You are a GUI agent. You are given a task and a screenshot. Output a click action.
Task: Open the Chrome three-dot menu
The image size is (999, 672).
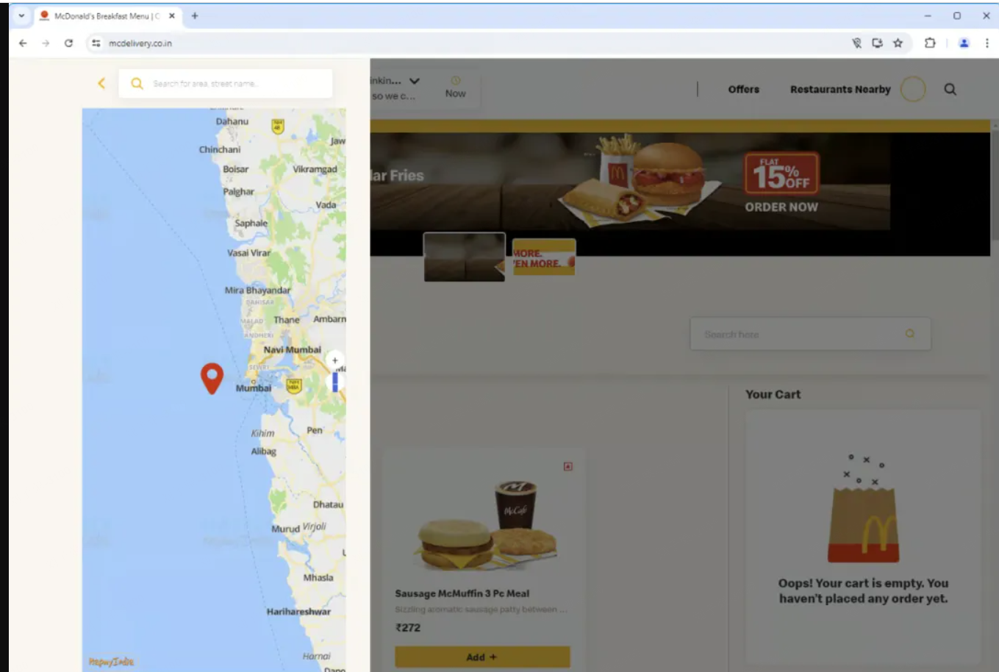(x=987, y=43)
